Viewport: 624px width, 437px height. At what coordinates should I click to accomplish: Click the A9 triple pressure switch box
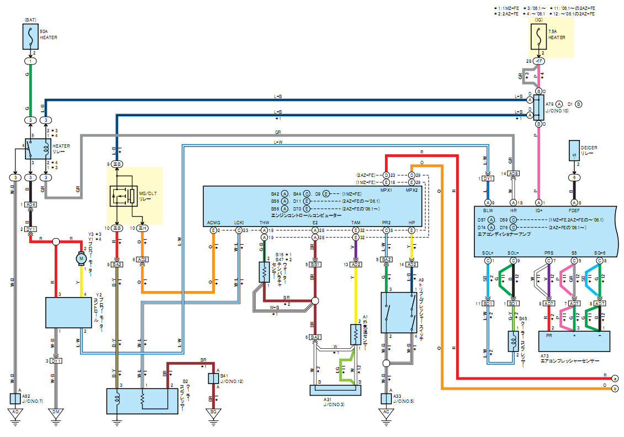point(399,312)
